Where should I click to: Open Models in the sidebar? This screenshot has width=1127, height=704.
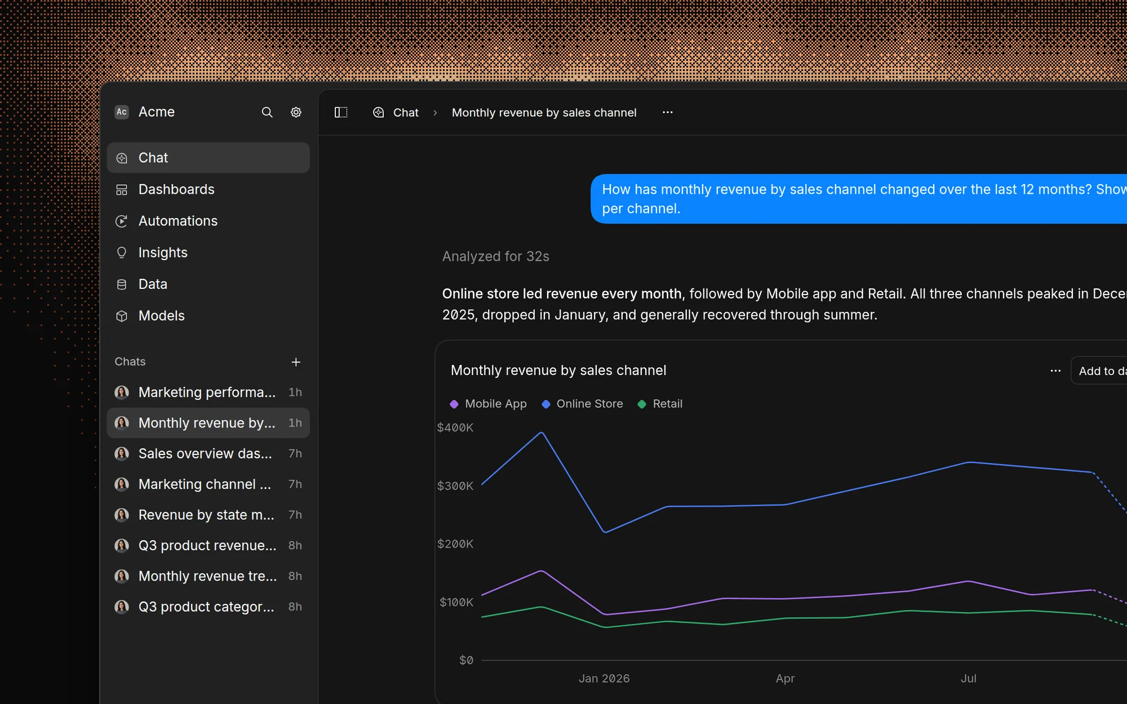pos(208,315)
